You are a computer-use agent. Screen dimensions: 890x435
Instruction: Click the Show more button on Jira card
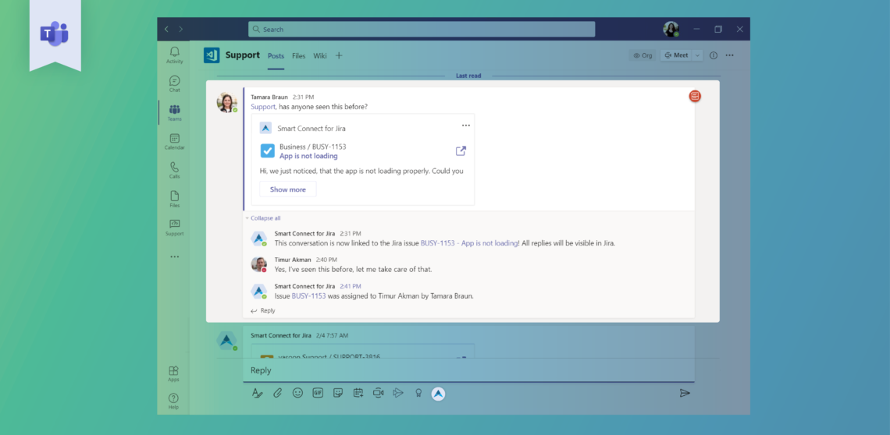pyautogui.click(x=287, y=189)
